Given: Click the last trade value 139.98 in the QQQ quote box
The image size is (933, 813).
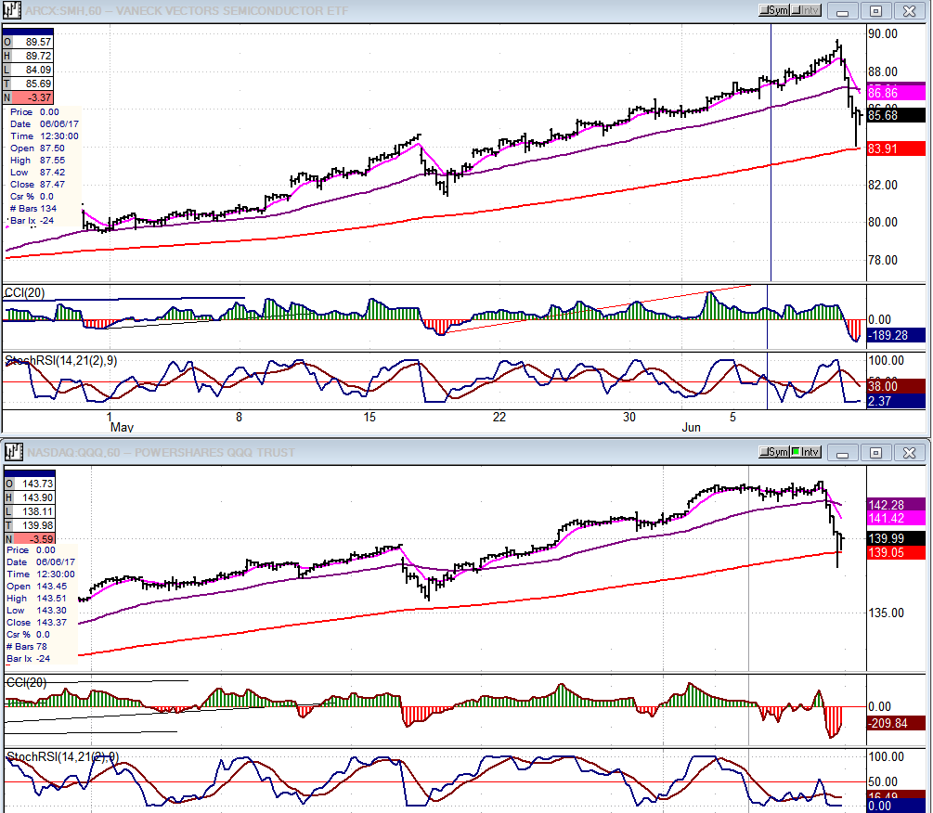Looking at the screenshot, I should [x=34, y=525].
